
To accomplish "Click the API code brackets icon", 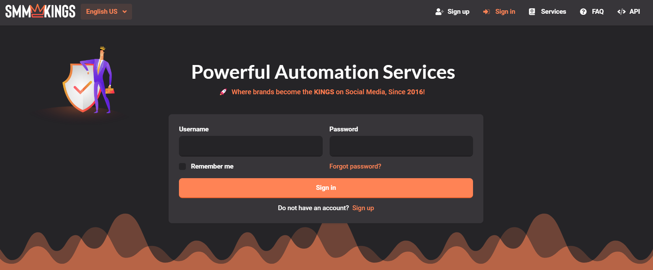I will click(621, 12).
